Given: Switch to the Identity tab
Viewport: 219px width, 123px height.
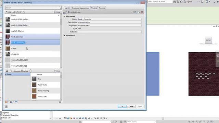Looking at the screenshot, I should pyautogui.click(x=67, y=8).
